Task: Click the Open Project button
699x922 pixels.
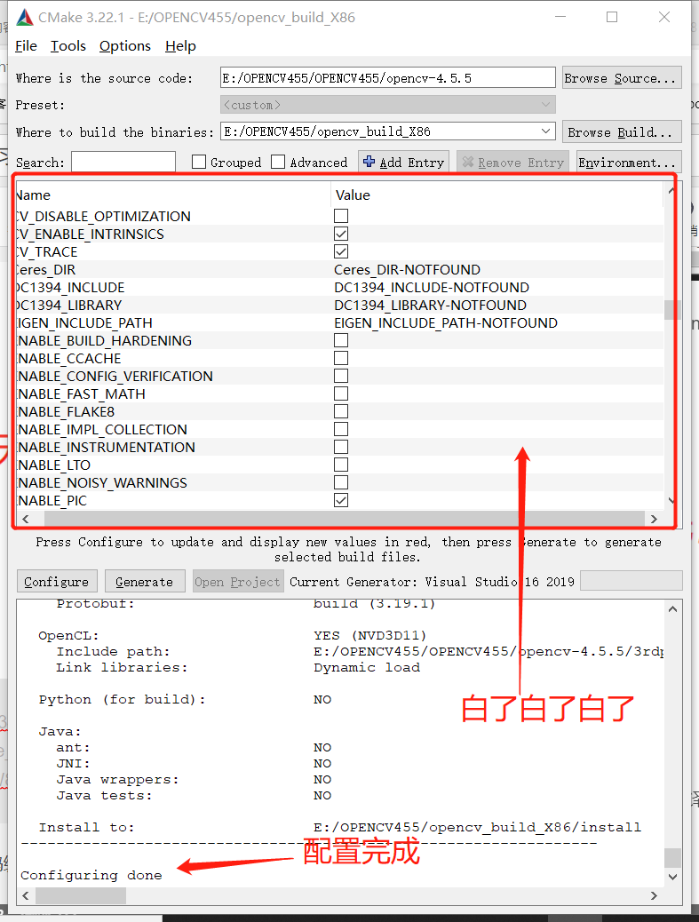Action: [x=237, y=582]
